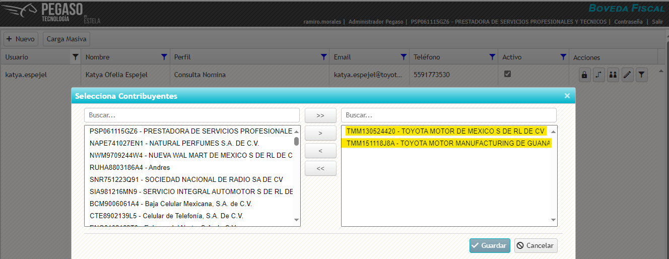
Task: Open the filter on Perfil column
Action: [x=323, y=57]
